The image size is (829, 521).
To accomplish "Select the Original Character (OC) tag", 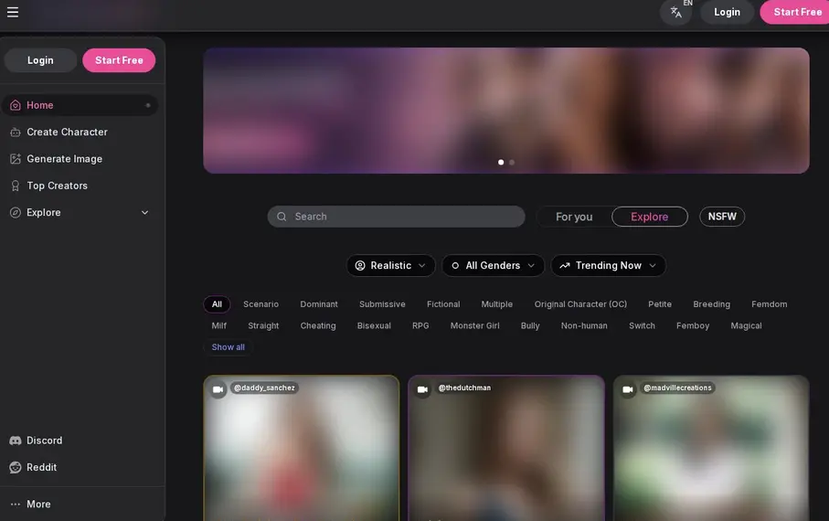I will click(580, 304).
